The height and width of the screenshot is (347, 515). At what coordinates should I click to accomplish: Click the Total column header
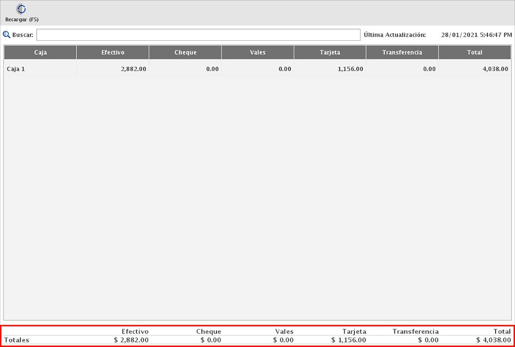(x=474, y=52)
